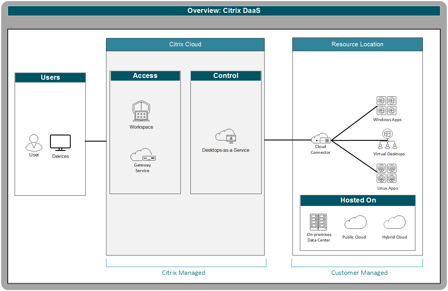Click the Customer Managed label

tap(359, 273)
